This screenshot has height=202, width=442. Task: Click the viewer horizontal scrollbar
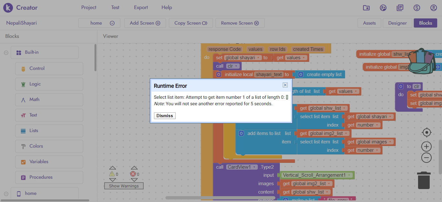(220, 197)
